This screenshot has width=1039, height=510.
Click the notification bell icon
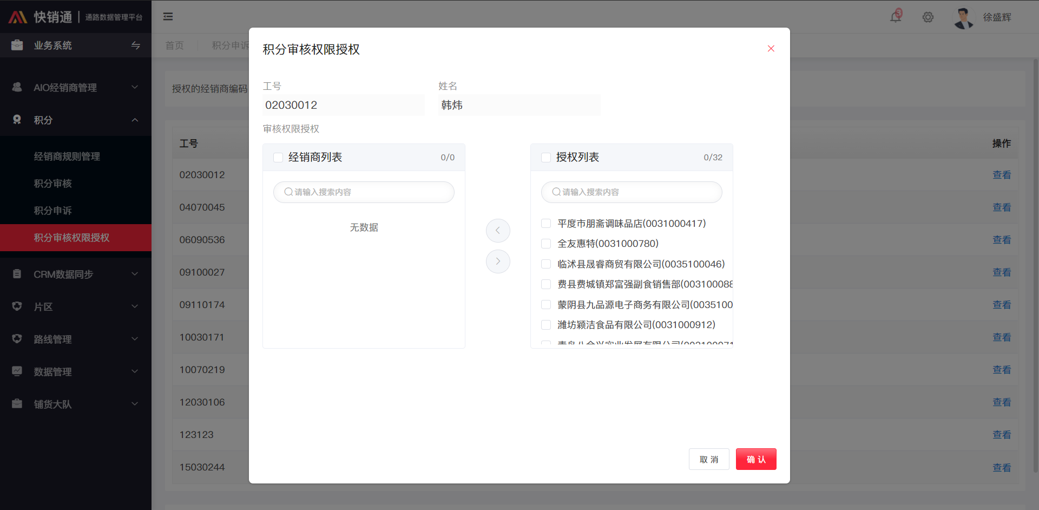[896, 17]
